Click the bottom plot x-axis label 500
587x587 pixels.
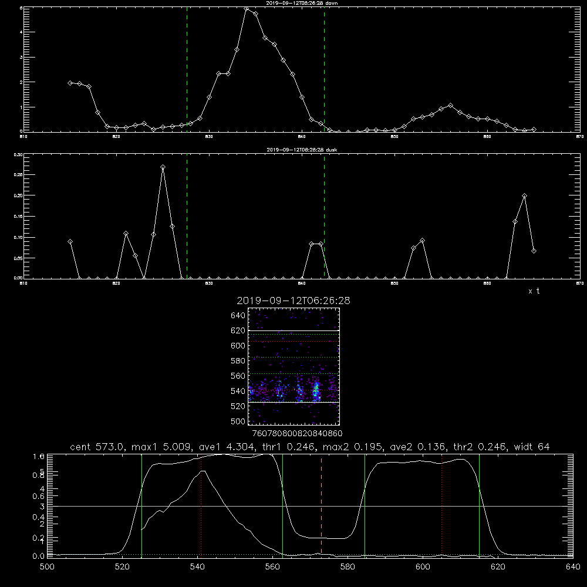[47, 567]
